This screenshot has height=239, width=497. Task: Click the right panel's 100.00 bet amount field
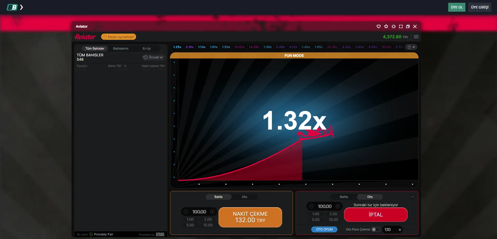click(x=325, y=206)
